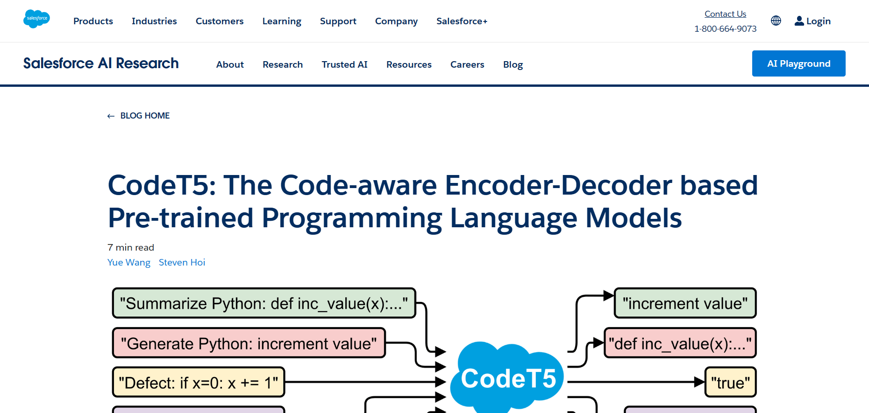Go to Salesforce+
869x413 pixels.
tap(462, 21)
